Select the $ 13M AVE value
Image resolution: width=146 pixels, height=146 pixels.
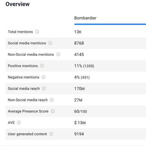click(80, 123)
